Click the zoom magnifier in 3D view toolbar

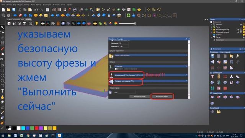pos(31,23)
